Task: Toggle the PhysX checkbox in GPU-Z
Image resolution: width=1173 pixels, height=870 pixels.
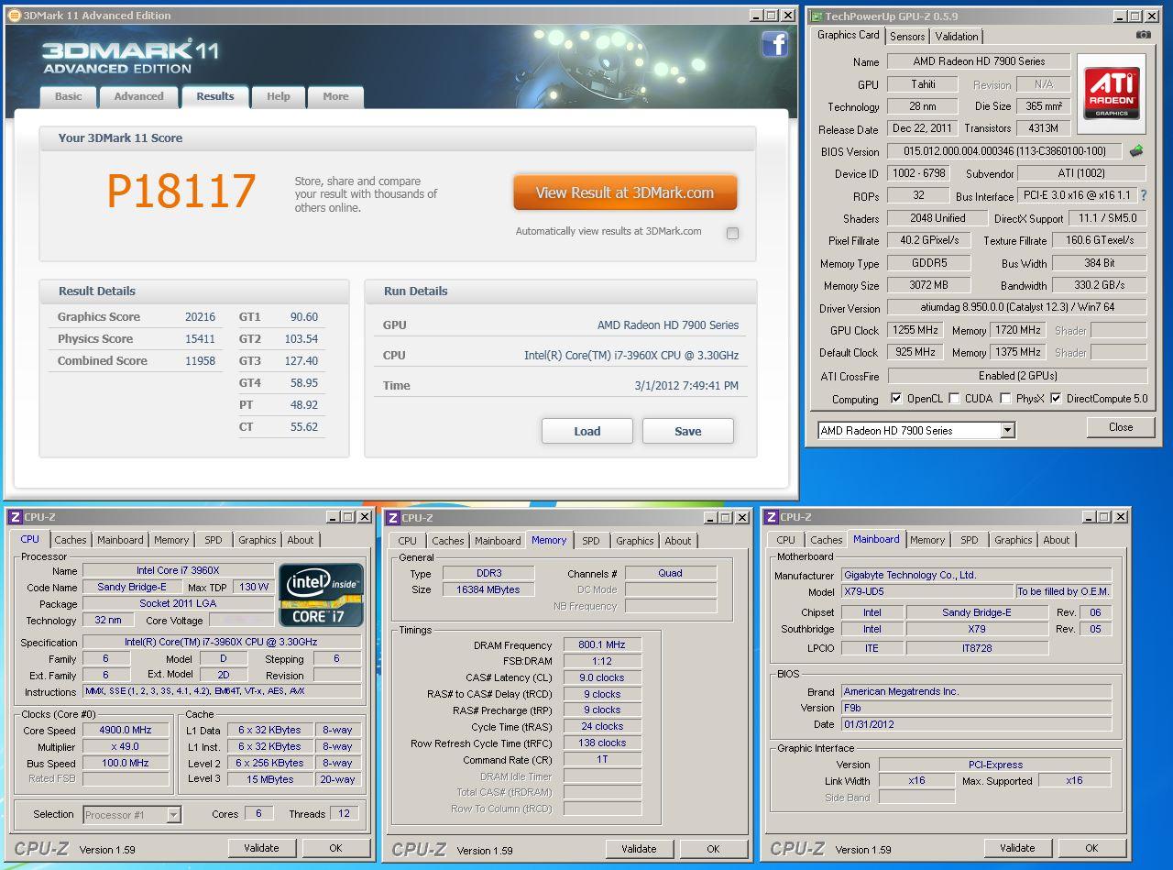Action: tap(1005, 398)
